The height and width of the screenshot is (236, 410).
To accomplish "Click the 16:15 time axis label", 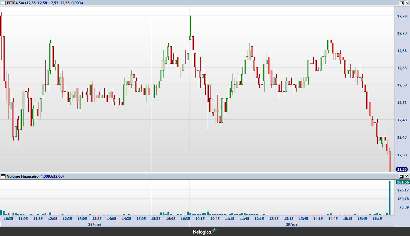I will (377, 219).
